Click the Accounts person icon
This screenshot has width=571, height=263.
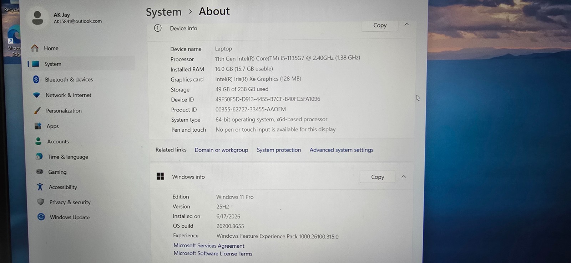click(38, 141)
